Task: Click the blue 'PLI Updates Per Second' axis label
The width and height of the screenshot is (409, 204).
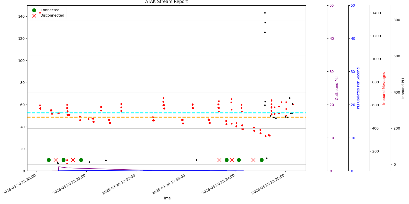Action: click(358, 88)
